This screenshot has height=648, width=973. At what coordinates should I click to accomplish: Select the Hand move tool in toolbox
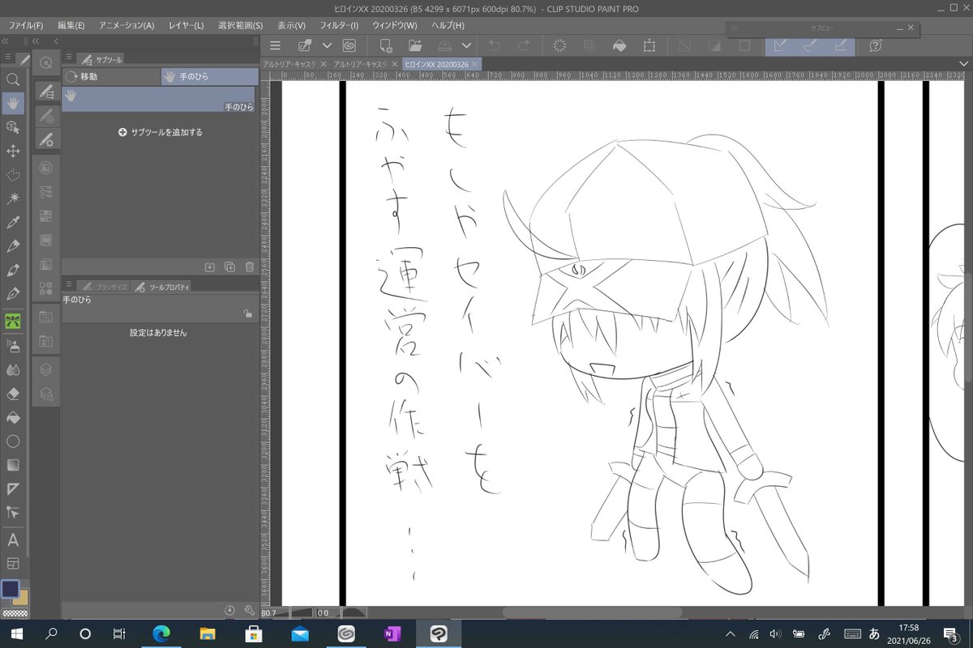(x=13, y=103)
